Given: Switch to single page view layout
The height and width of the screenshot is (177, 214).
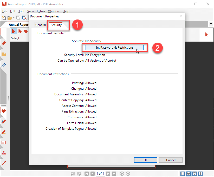Looking at the screenshot, I should 183,173.
